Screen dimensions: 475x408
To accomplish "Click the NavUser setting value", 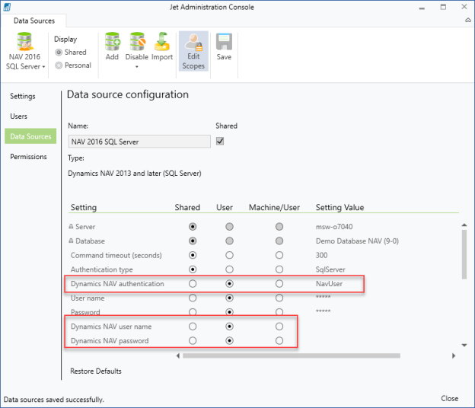I will (x=329, y=284).
